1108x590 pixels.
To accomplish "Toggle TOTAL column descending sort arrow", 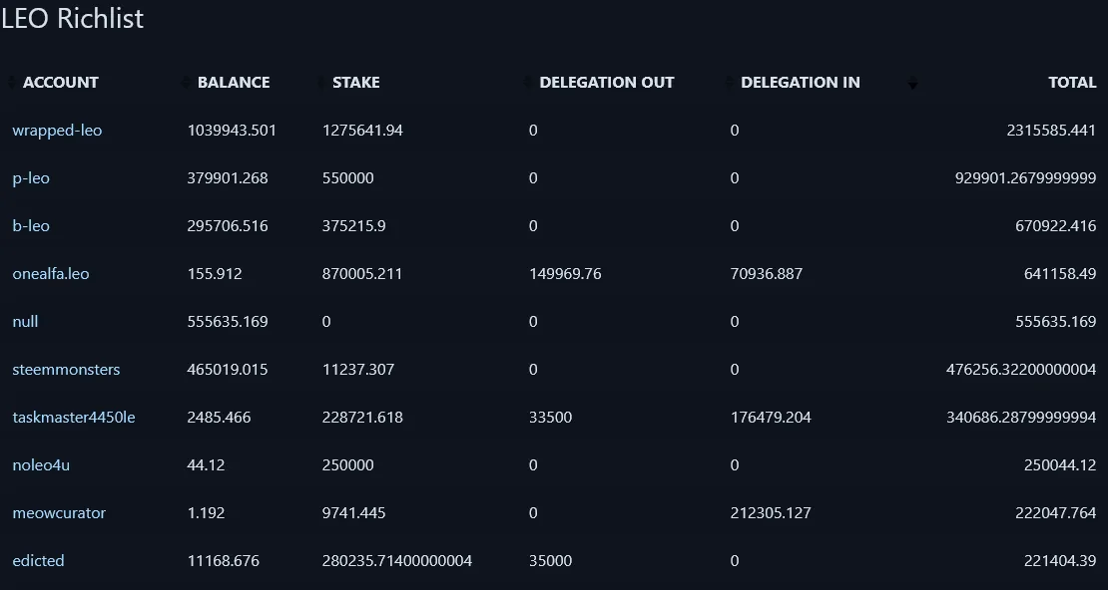I will 912,83.
